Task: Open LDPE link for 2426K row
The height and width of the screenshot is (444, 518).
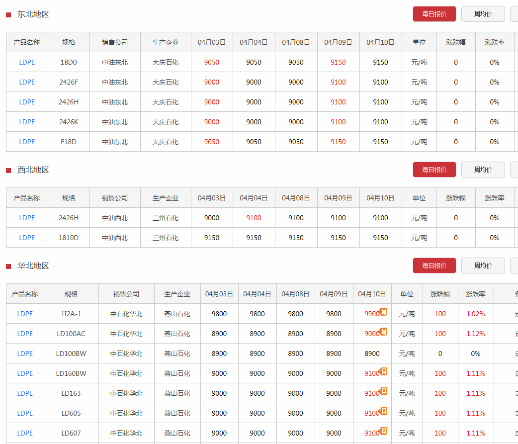Action: (27, 122)
